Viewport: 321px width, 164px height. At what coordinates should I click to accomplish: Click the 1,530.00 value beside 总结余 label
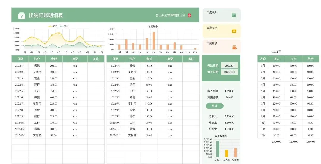[229, 129]
